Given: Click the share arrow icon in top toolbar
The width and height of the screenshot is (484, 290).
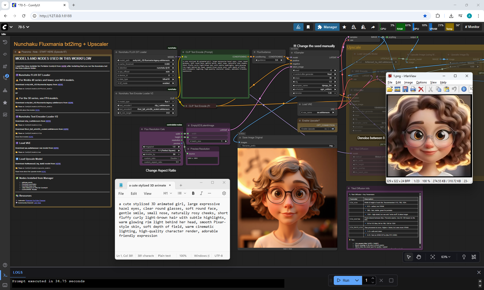Looking at the screenshot, I should click(373, 27).
